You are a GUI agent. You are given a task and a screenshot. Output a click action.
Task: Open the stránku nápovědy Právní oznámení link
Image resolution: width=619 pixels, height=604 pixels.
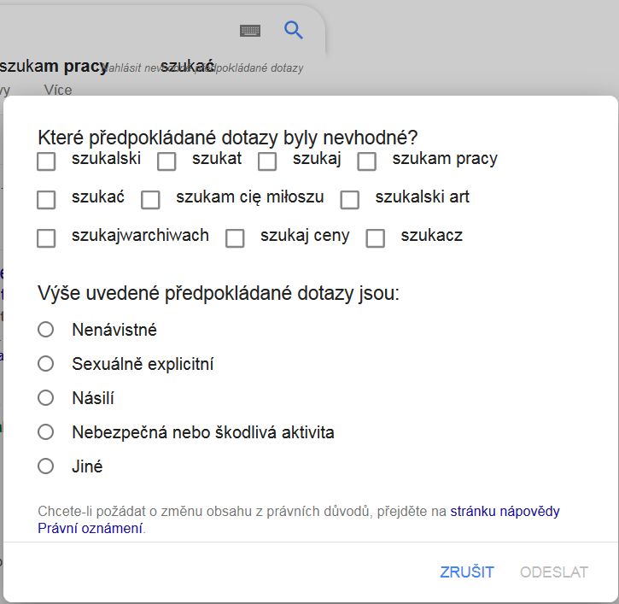pos(505,512)
